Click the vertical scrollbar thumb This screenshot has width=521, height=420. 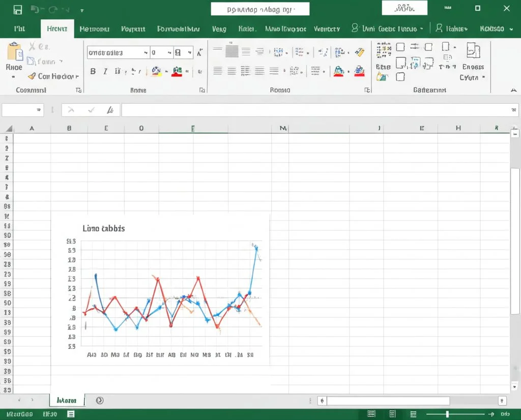click(x=515, y=241)
